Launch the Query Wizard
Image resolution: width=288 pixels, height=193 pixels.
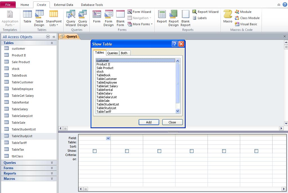point(71,18)
